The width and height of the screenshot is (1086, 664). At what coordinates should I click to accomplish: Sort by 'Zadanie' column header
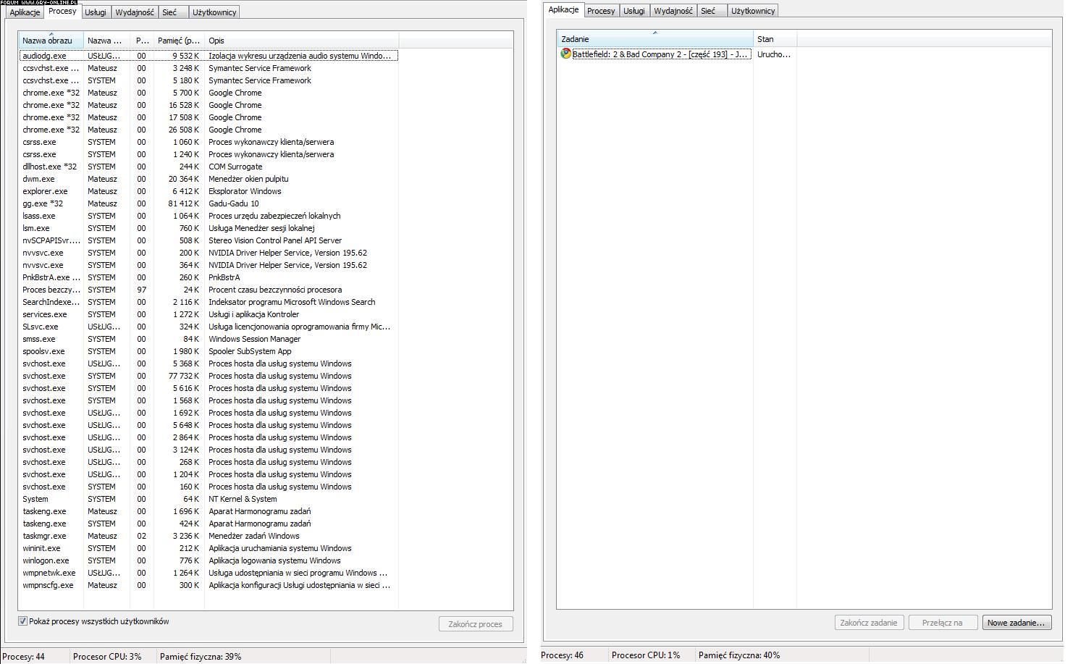point(655,39)
